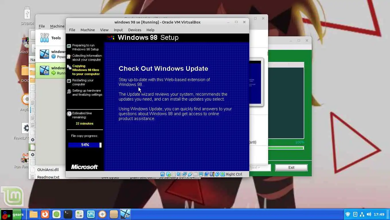
Task: Click the network connections tray icon
Action: (x=362, y=214)
